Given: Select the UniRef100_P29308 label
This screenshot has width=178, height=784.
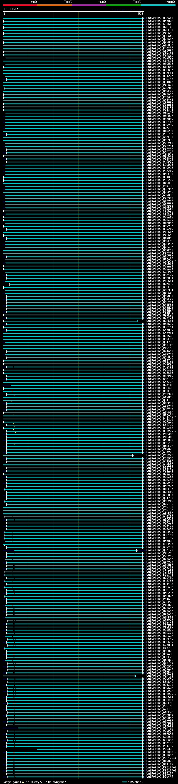Looking at the screenshot, I should point(160,749).
